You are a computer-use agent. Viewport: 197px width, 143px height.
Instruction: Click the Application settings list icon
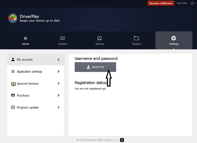[13, 71]
